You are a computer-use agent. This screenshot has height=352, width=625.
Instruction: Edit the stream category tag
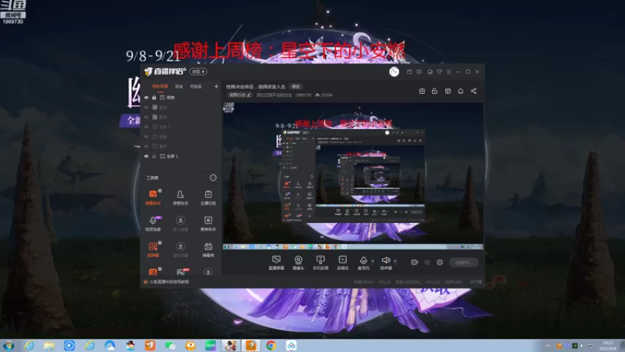(240, 95)
